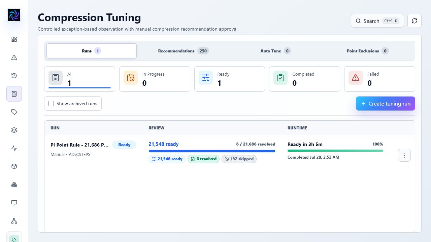This screenshot has width=431, height=242.
Task: Select the calculator compression tuning sidebar icon
Action: tap(14, 94)
